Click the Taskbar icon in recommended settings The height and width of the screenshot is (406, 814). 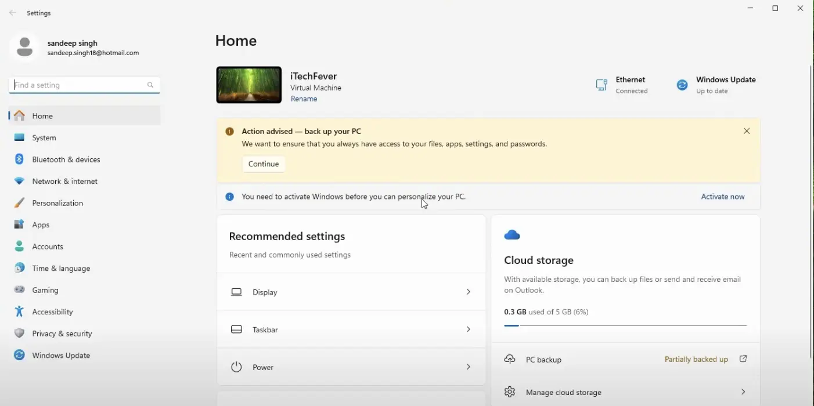(236, 329)
